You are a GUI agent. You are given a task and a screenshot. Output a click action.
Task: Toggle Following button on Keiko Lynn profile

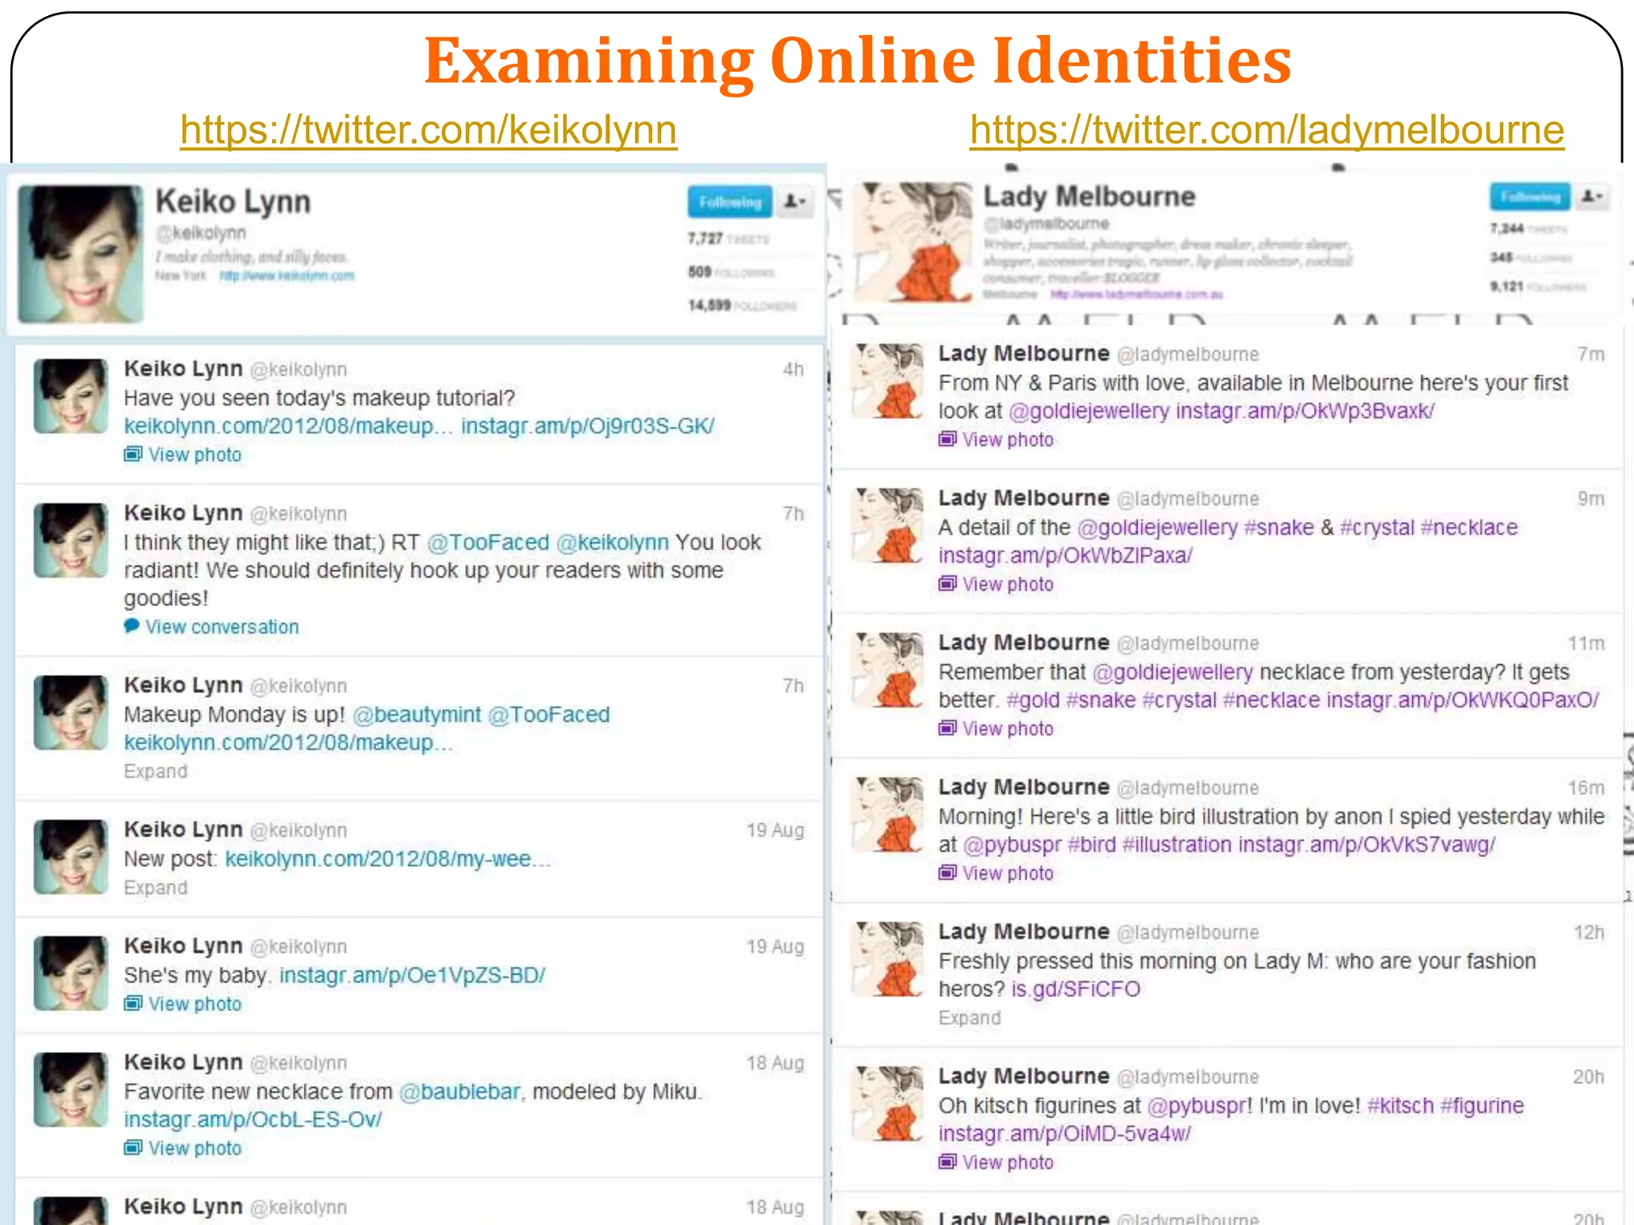(x=730, y=202)
